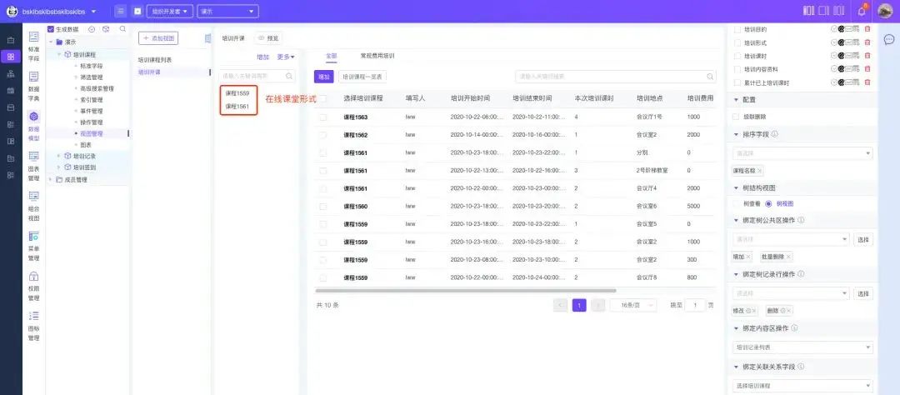Open the 菜单管理 panel icon
This screenshot has width=900, height=395.
click(34, 236)
